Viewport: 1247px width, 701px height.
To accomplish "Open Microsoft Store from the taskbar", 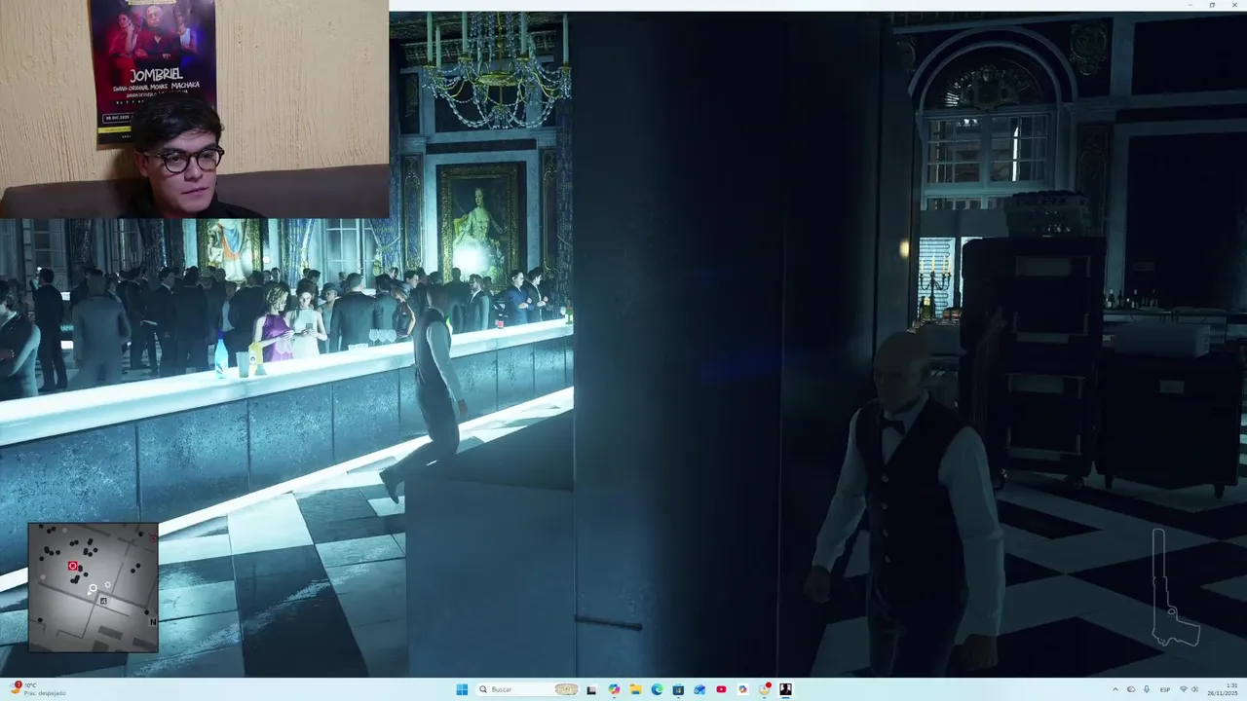I will tap(678, 689).
